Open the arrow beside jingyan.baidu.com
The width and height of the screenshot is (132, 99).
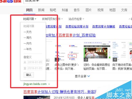(49, 84)
